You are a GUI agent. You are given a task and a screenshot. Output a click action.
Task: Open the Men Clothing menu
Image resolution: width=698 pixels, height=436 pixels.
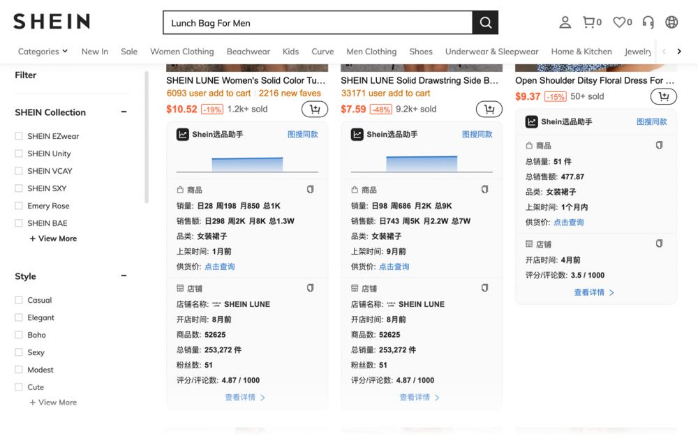pos(372,52)
